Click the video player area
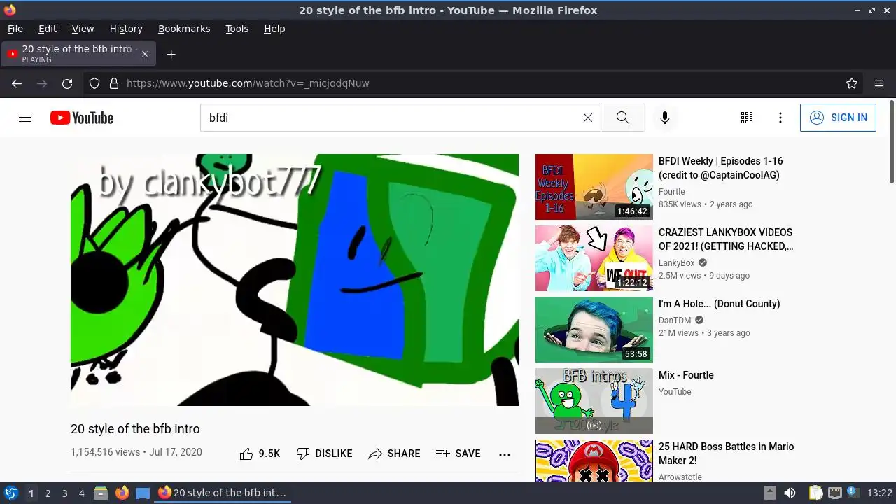This screenshot has height=504, width=896. pyautogui.click(x=295, y=280)
